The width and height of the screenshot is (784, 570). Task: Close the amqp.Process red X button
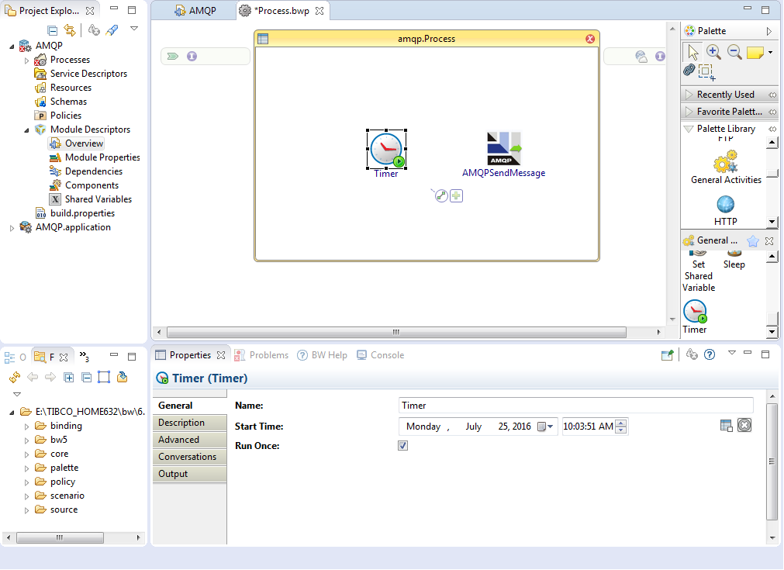coord(590,39)
